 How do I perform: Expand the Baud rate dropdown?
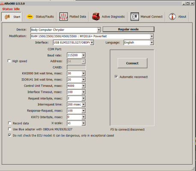[x=83, y=55]
